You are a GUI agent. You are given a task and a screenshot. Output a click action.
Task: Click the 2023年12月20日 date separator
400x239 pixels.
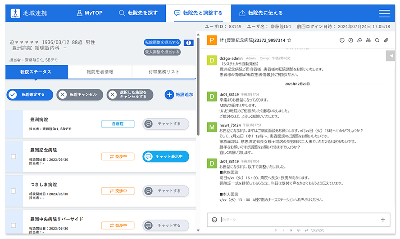[x=297, y=84]
